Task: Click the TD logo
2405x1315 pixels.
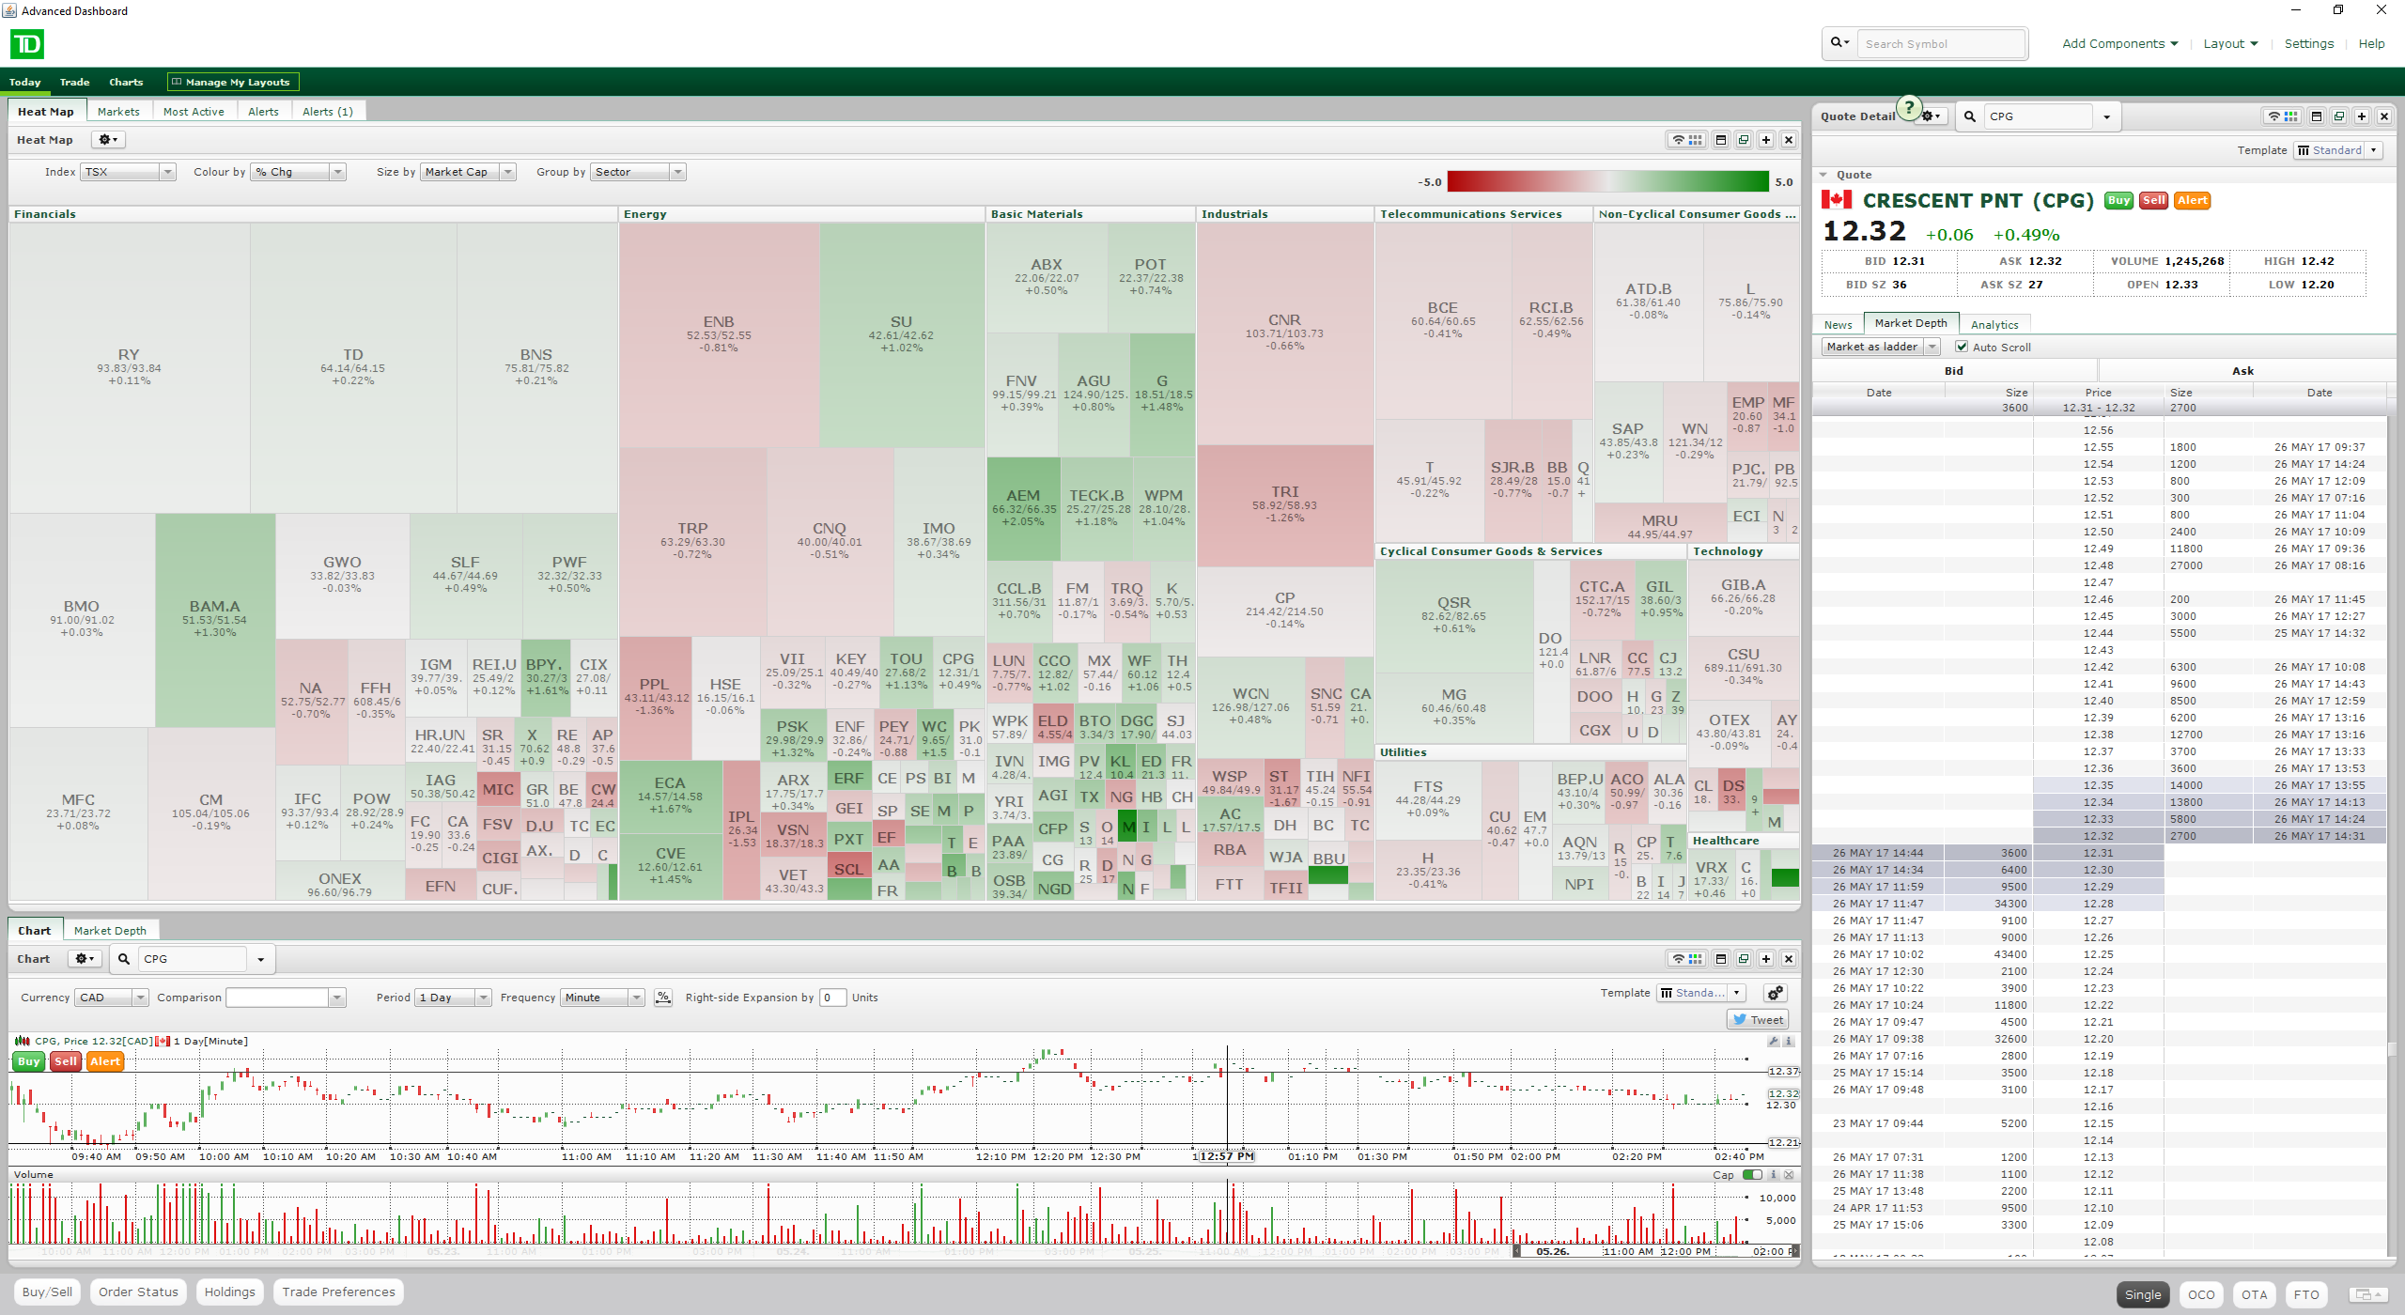Action: tap(27, 44)
